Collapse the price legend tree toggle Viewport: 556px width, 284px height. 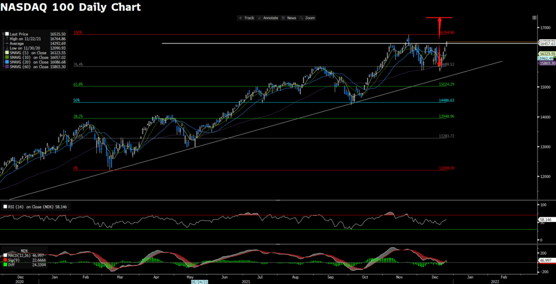click(3, 34)
